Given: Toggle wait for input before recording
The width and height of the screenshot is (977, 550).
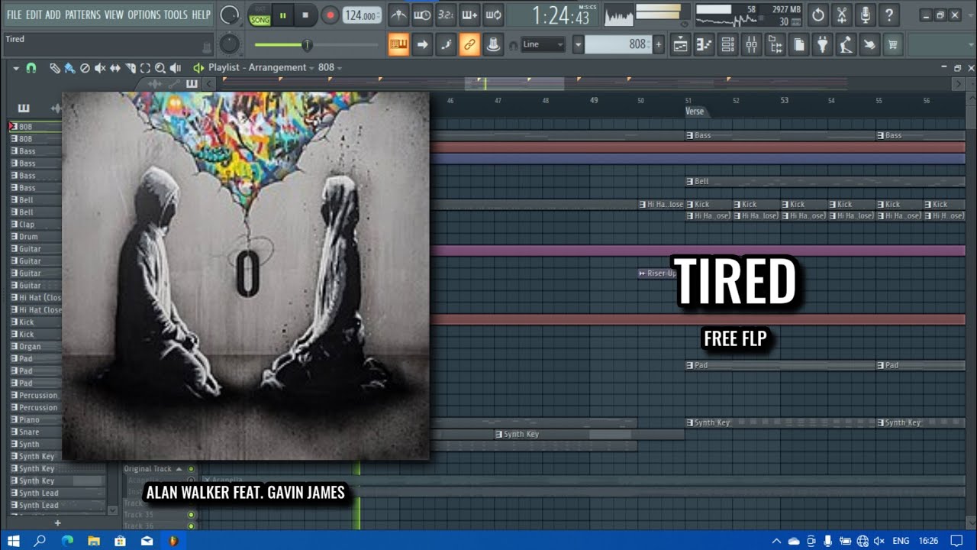Looking at the screenshot, I should click(x=421, y=15).
